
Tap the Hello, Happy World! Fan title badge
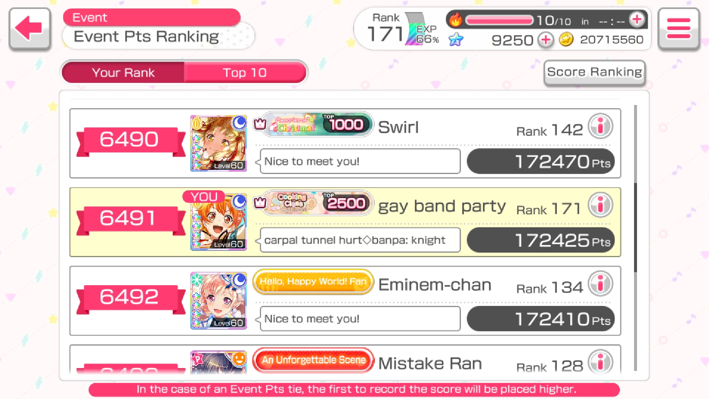[313, 282]
